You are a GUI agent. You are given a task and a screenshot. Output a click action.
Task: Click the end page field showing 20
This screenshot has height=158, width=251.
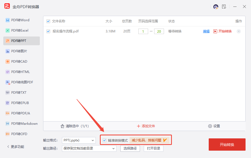[x=159, y=31]
